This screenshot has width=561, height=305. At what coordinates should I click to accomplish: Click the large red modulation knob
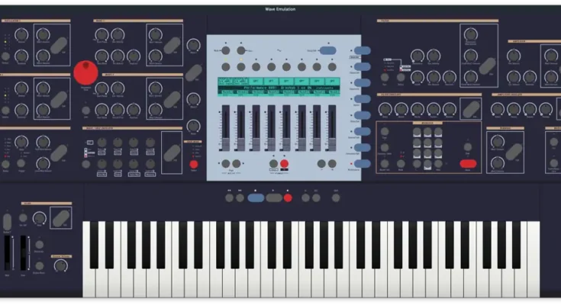85,72
